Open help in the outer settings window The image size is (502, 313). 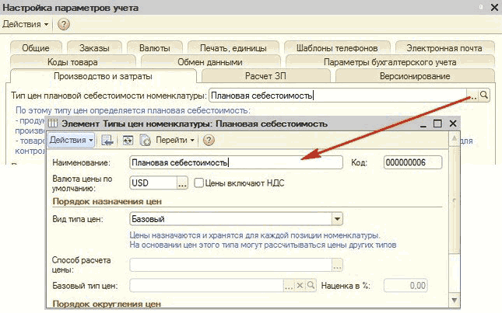coord(64,24)
